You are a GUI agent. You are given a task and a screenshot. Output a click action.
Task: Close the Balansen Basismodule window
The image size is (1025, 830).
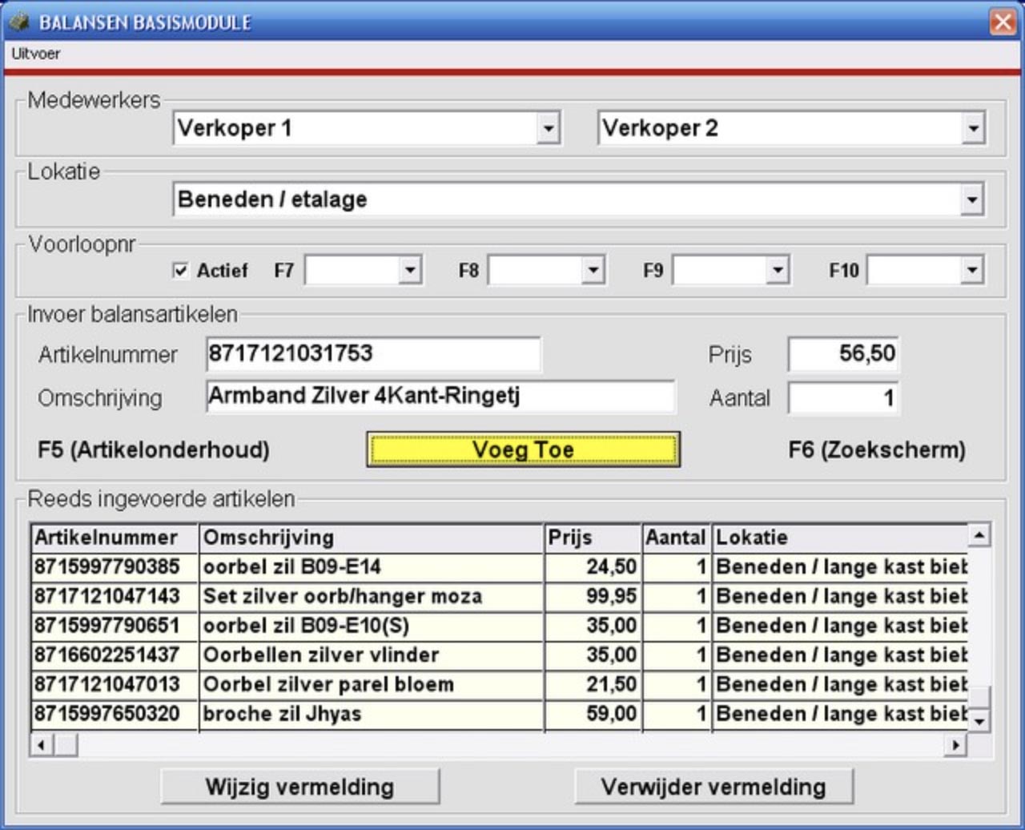click(x=1003, y=22)
